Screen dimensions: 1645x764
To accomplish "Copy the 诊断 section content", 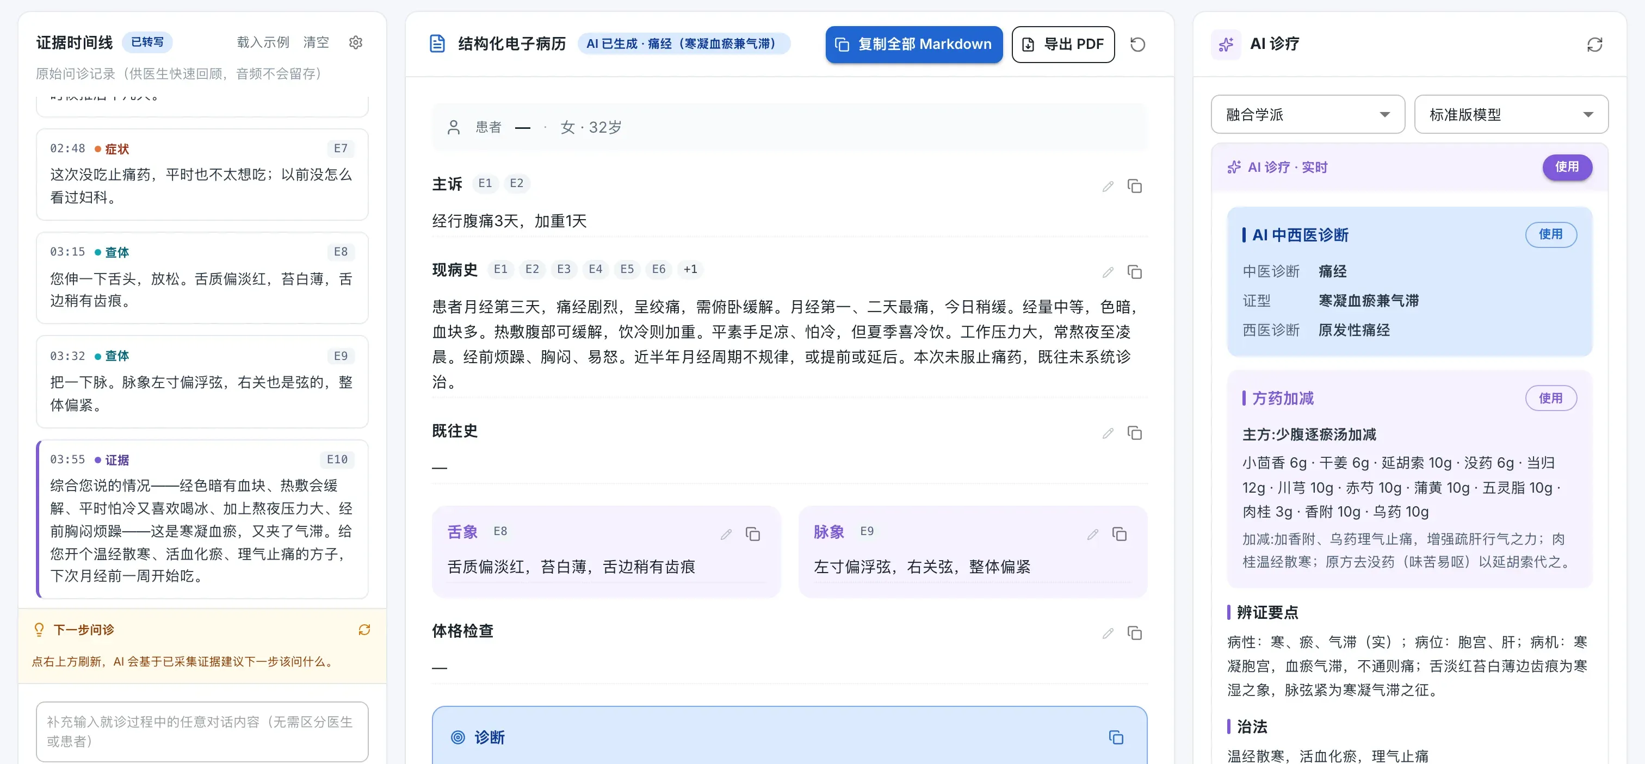I will (x=1116, y=737).
